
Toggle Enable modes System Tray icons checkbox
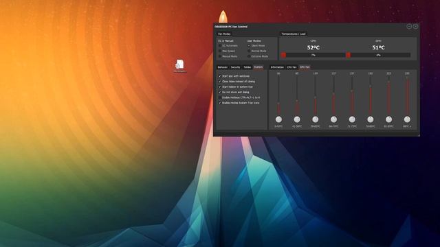(220, 103)
